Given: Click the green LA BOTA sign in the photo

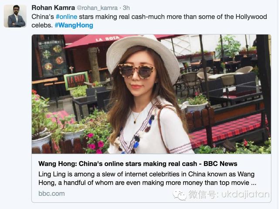Looking at the screenshot, I should point(77,81).
